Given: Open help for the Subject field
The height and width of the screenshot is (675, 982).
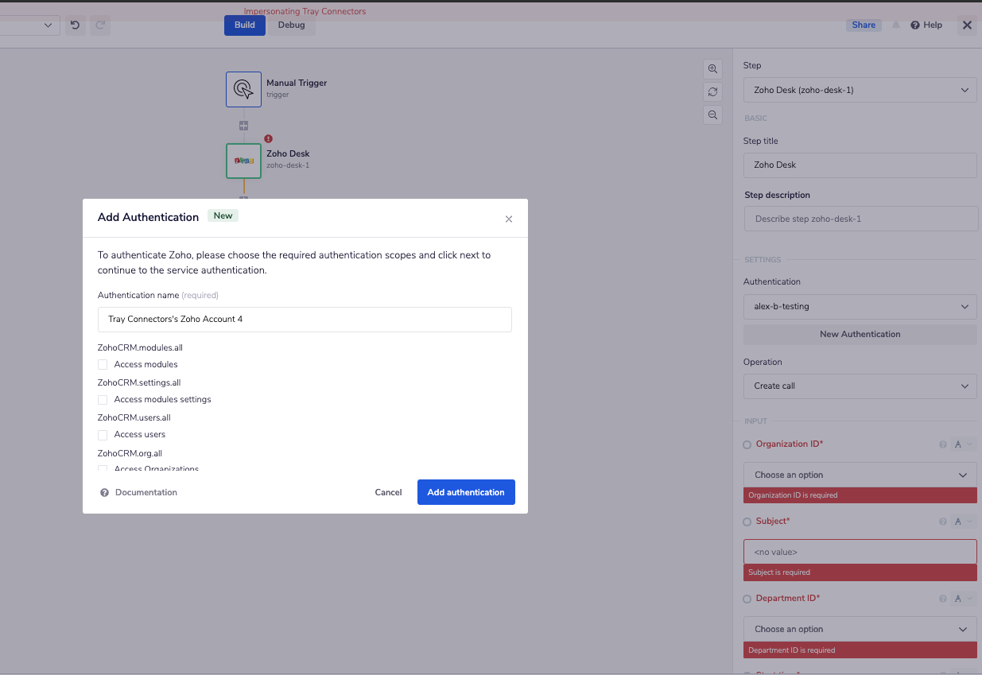Looking at the screenshot, I should coord(943,521).
